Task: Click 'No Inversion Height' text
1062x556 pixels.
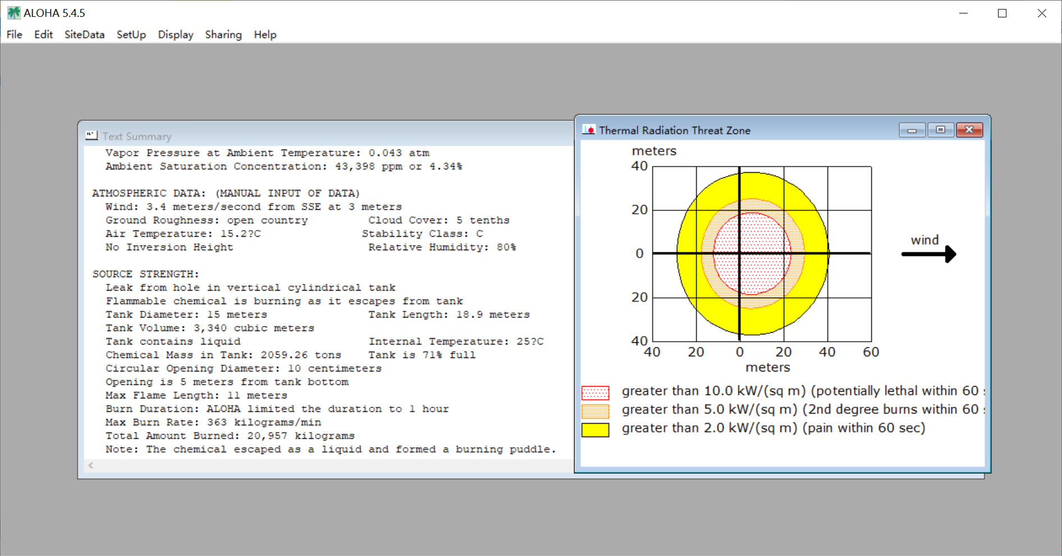Action: [169, 247]
